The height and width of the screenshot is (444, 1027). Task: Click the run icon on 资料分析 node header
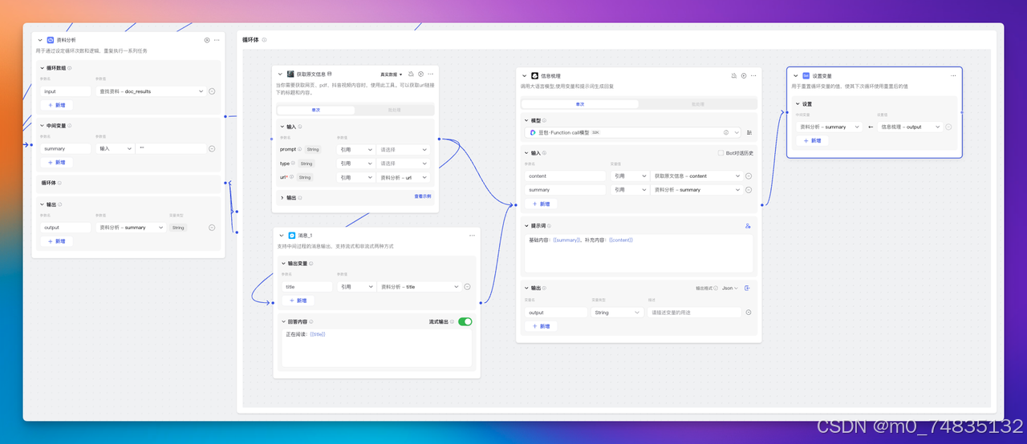pyautogui.click(x=207, y=39)
